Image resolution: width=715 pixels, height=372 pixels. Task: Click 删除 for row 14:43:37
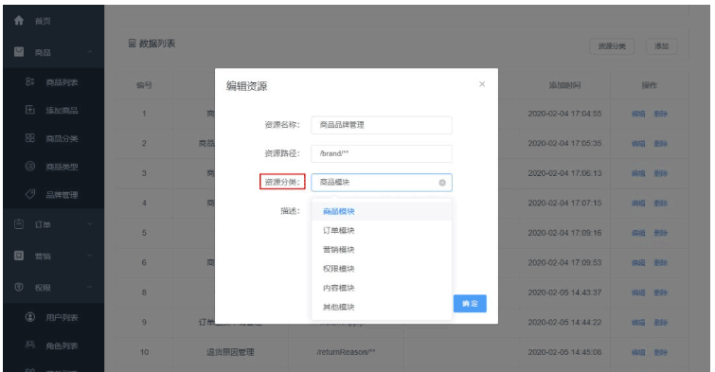(x=661, y=292)
